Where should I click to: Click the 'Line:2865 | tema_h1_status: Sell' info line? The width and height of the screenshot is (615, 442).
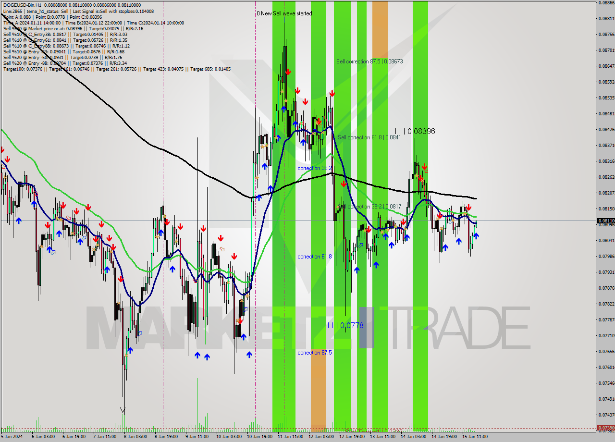(78, 11)
